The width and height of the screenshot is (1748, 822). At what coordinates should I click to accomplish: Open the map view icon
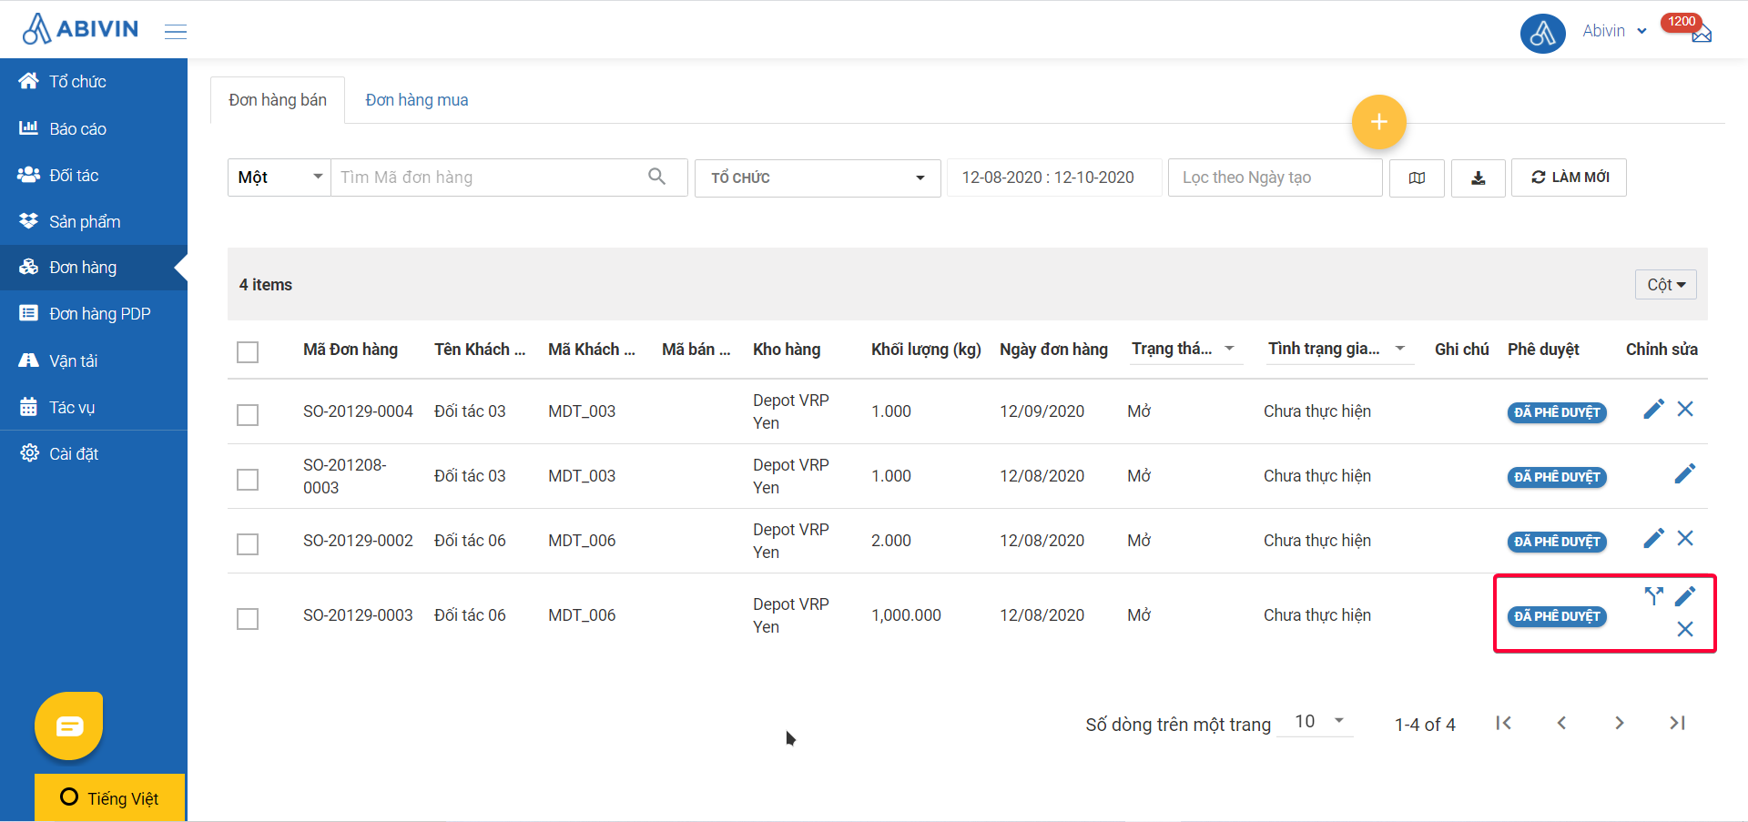tap(1417, 178)
